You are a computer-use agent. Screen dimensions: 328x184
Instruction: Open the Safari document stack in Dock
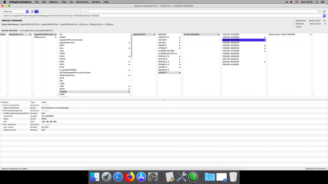(221, 177)
